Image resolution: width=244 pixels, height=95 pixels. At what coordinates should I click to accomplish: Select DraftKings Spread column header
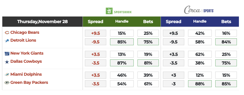[x=95, y=22]
